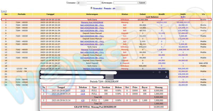Click the Keterangan input field
213x111 pixels.
pyautogui.click(x=125, y=3)
